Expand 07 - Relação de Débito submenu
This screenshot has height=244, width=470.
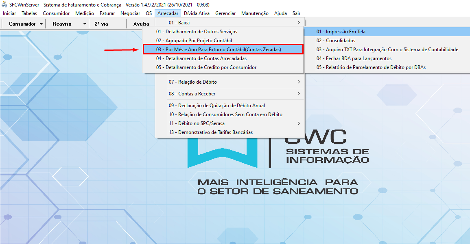230,82
